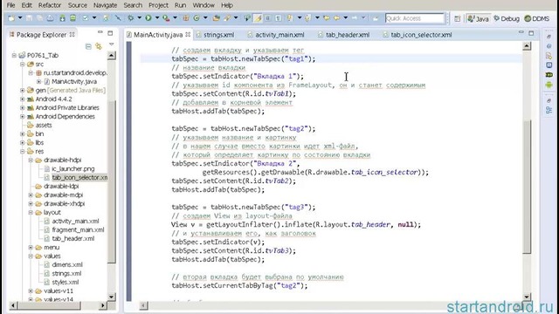The image size is (559, 314).
Task: Switch to the Debug perspective
Action: coord(507,18)
